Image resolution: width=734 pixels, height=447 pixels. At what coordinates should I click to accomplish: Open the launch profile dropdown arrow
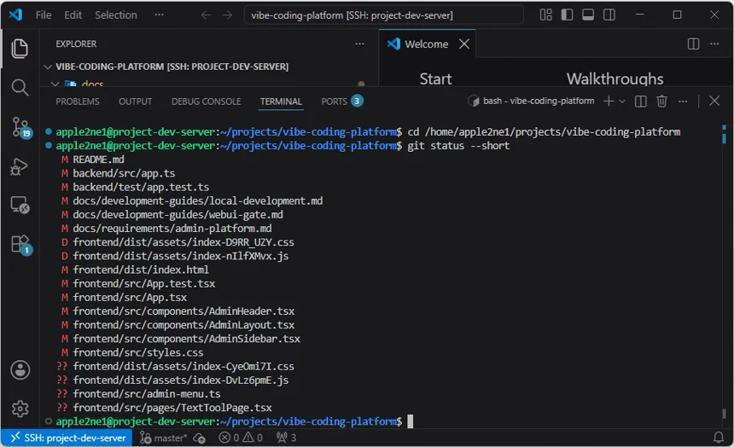coord(622,102)
